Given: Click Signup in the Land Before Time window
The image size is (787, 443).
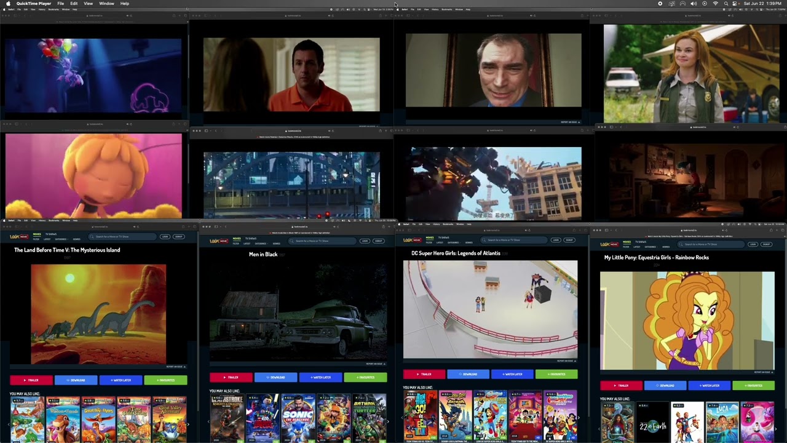Looking at the screenshot, I should 179,237.
